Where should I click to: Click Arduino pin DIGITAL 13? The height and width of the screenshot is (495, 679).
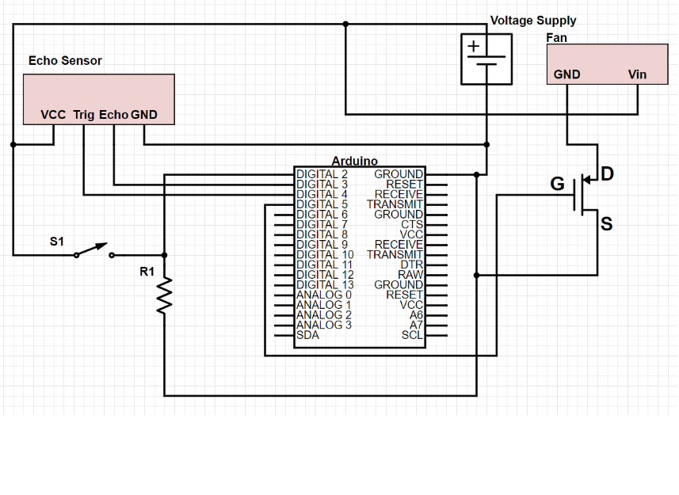pyautogui.click(x=325, y=284)
